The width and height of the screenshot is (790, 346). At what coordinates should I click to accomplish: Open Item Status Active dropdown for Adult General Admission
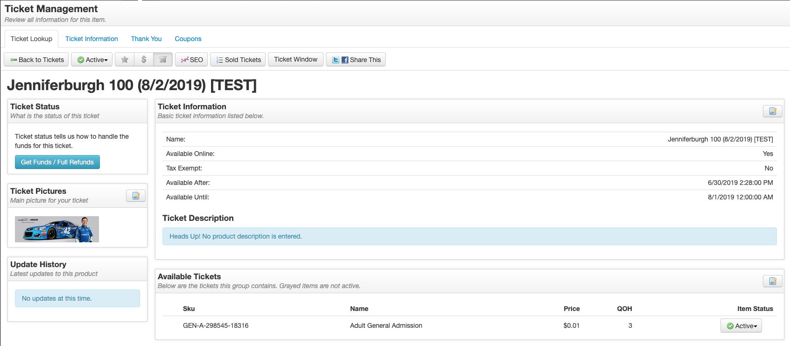click(741, 326)
